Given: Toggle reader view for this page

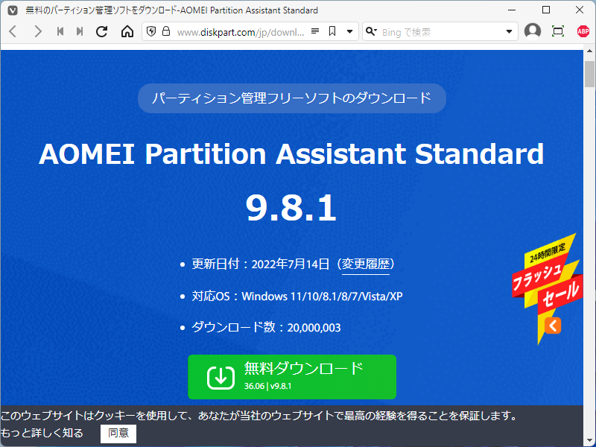Looking at the screenshot, I should [316, 31].
